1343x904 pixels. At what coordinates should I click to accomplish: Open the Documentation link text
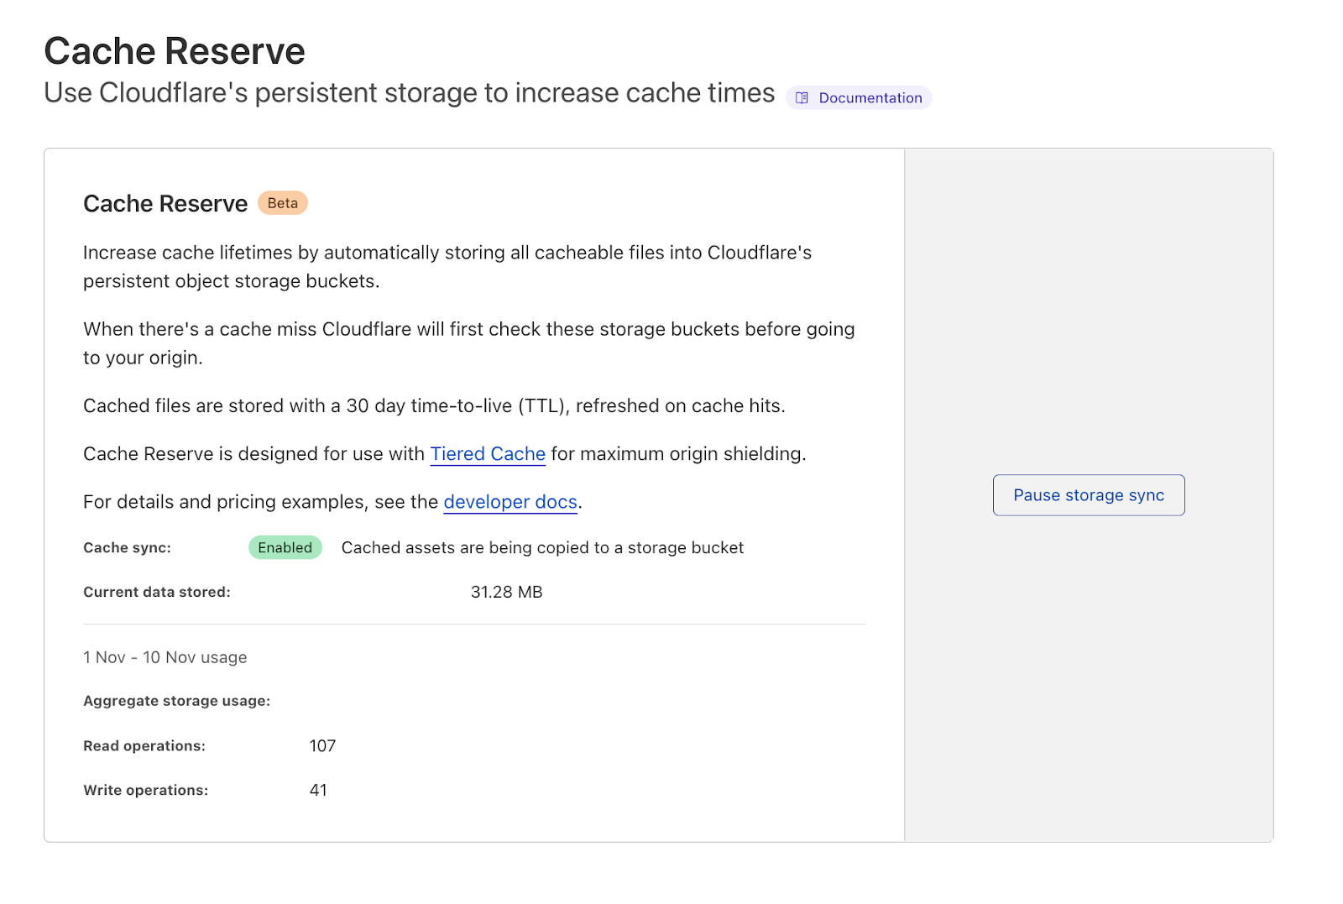870,98
